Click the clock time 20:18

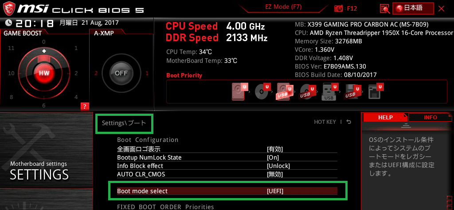click(35, 23)
